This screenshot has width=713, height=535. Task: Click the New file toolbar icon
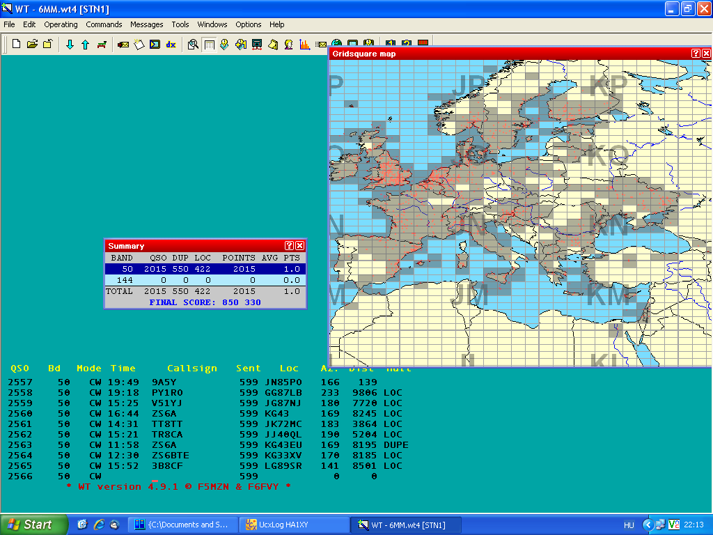(x=17, y=44)
